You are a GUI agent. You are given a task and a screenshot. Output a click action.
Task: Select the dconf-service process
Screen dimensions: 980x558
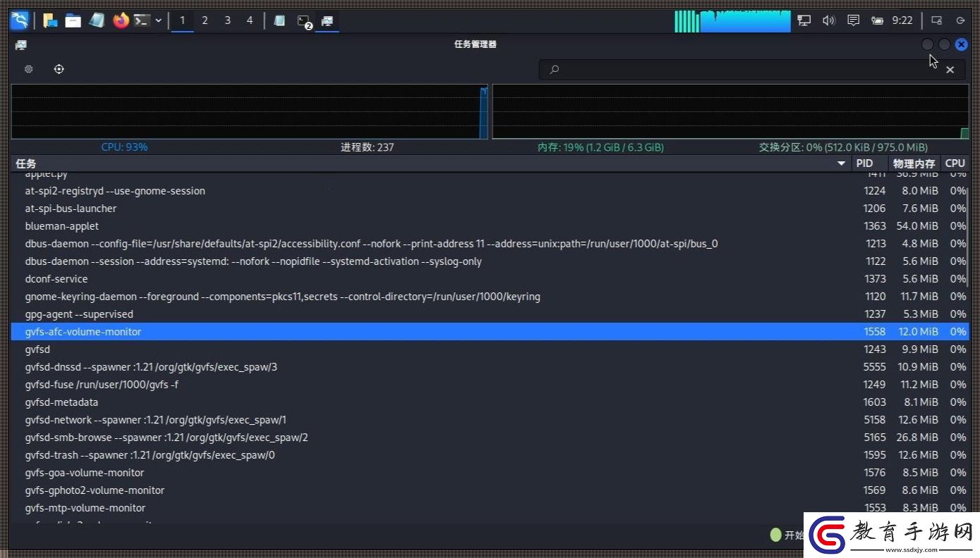click(490, 279)
